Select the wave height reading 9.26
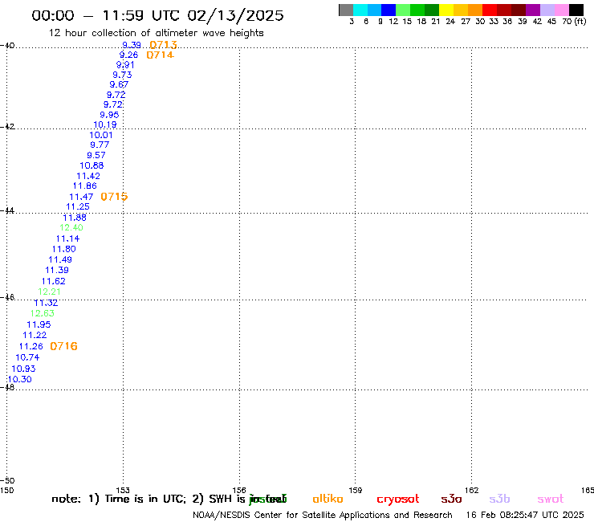This screenshot has height=522, width=594. pyautogui.click(x=128, y=55)
